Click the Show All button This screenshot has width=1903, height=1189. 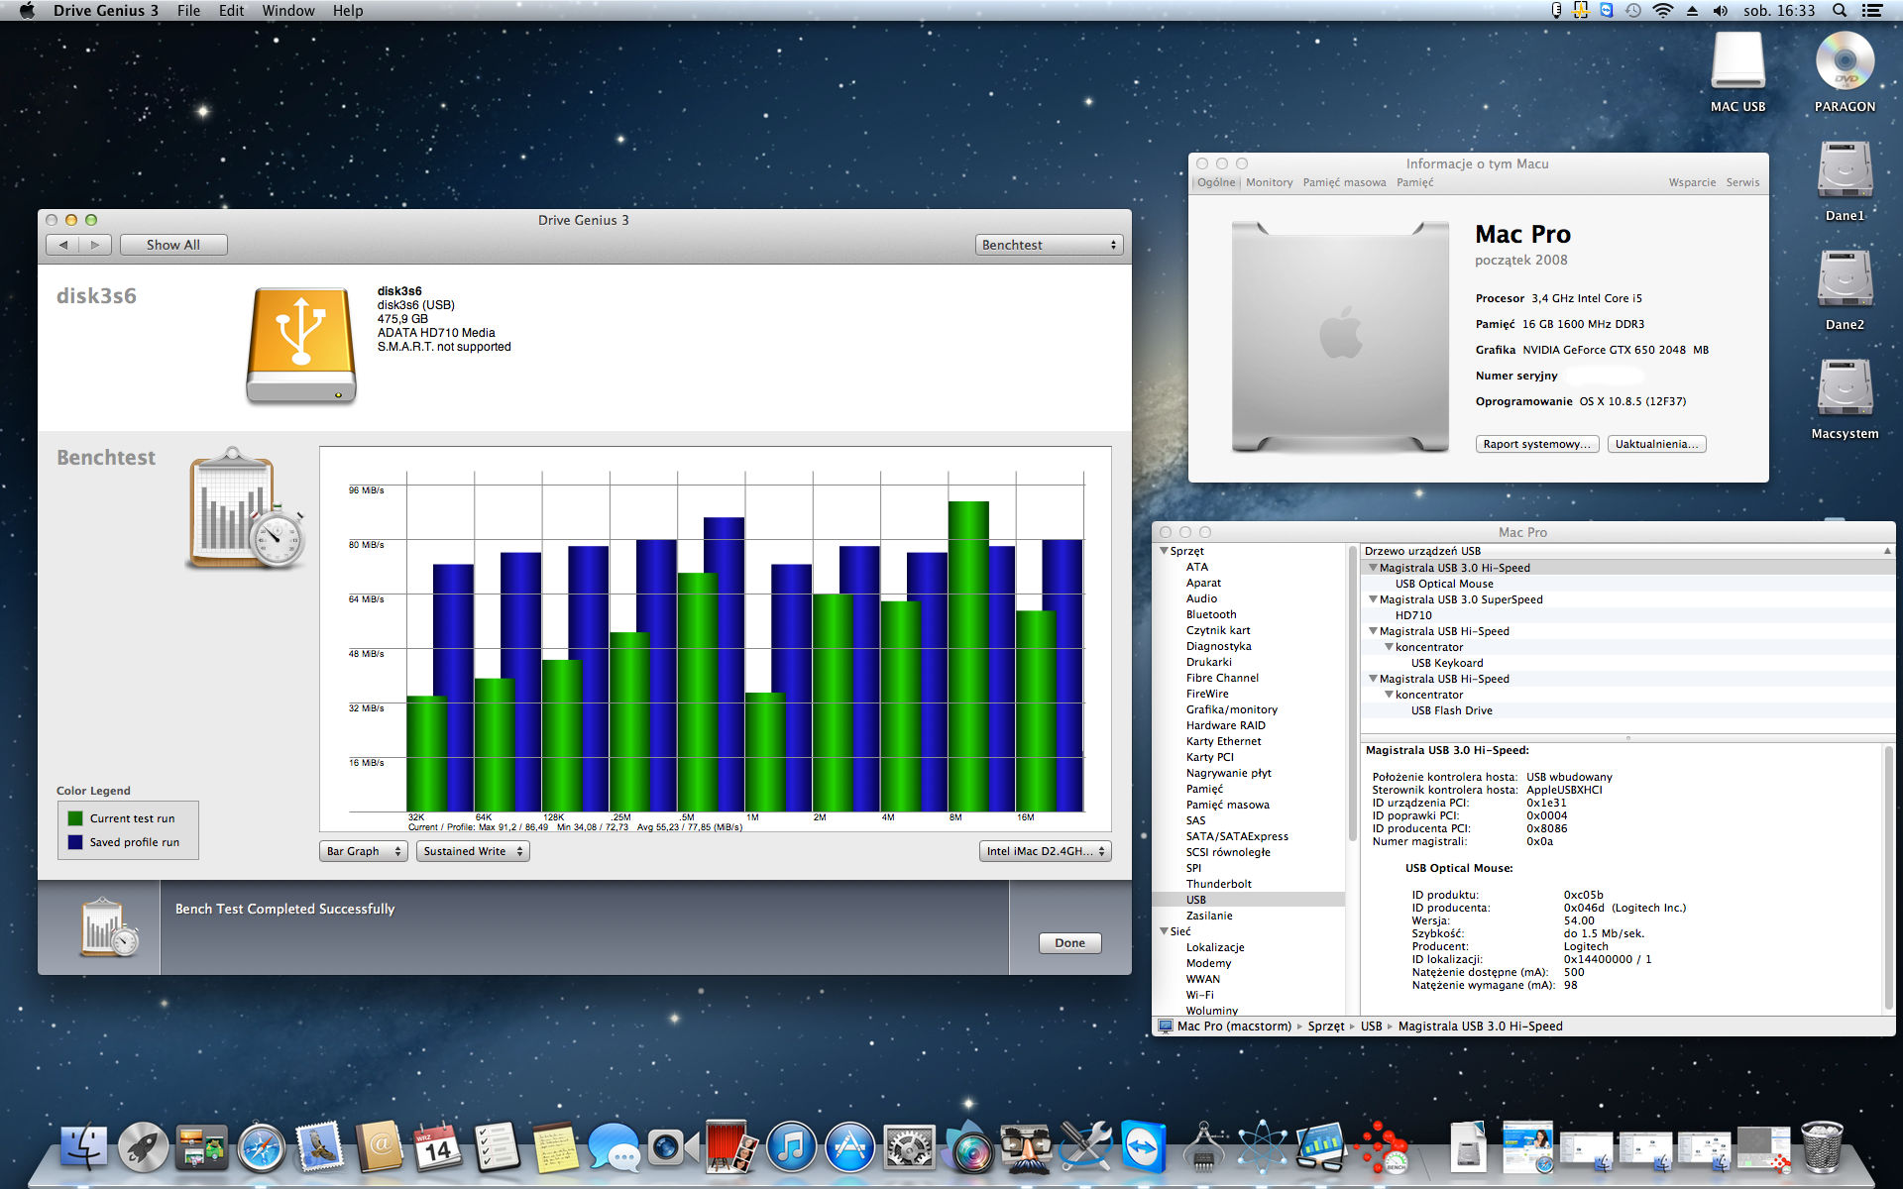coord(173,245)
